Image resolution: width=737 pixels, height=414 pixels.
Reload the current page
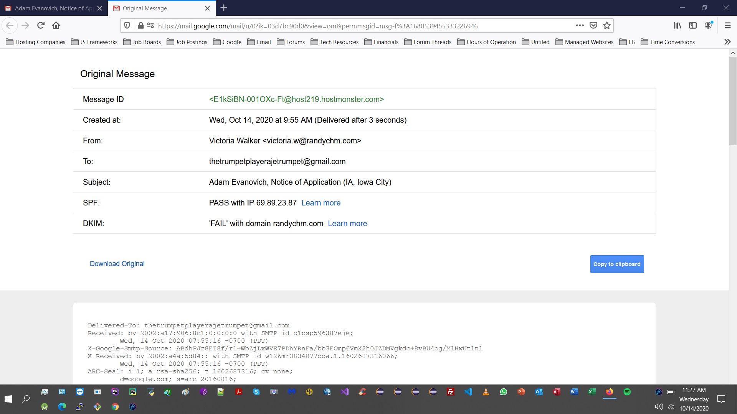pos(41,25)
